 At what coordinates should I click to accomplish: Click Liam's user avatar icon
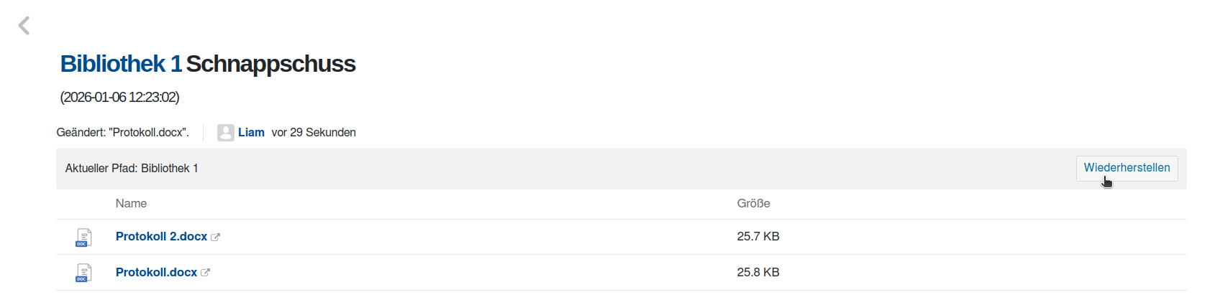[x=226, y=133]
